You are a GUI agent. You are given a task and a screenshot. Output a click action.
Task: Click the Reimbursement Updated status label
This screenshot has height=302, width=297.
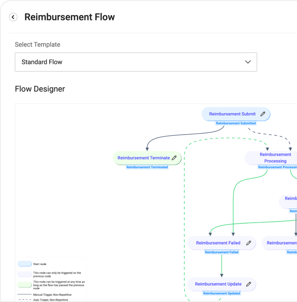[x=222, y=293]
